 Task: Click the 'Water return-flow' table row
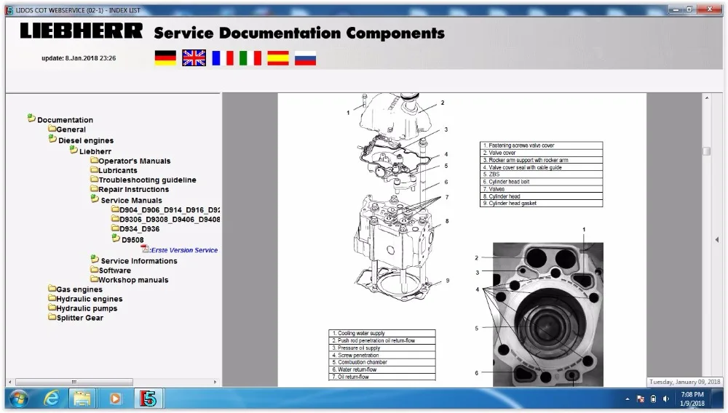(x=381, y=369)
